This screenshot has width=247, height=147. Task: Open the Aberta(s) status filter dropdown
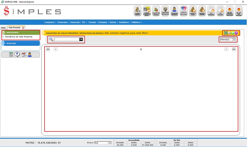pos(228,40)
